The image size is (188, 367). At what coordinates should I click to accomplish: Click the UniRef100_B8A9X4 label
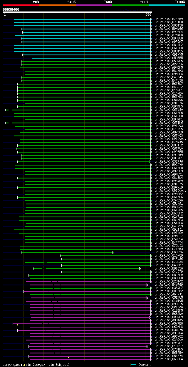tap(169, 207)
